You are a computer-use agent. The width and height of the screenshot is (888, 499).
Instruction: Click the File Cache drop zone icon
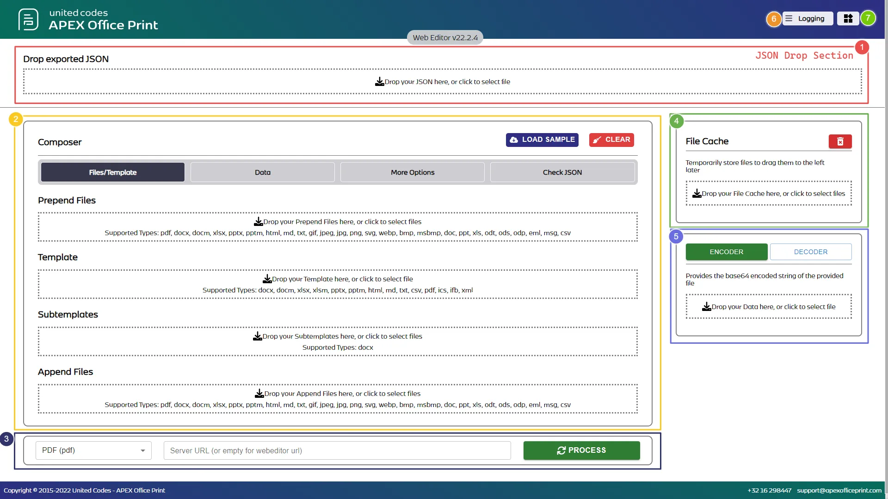click(697, 194)
